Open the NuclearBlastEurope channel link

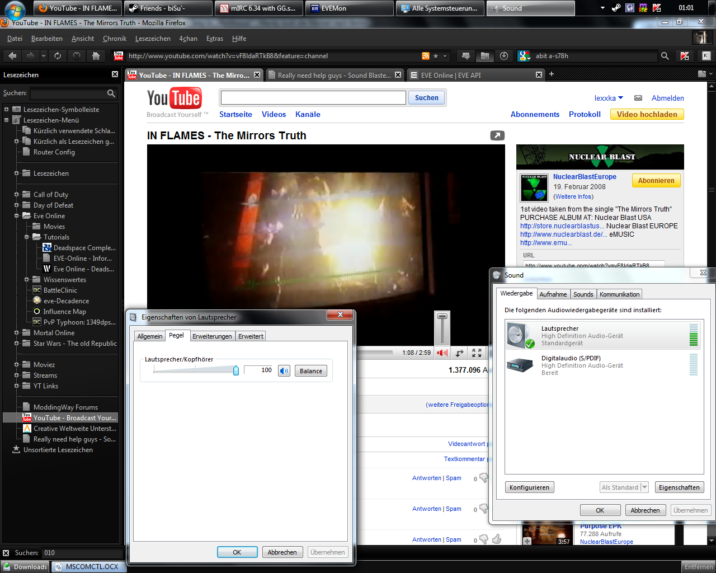point(585,177)
